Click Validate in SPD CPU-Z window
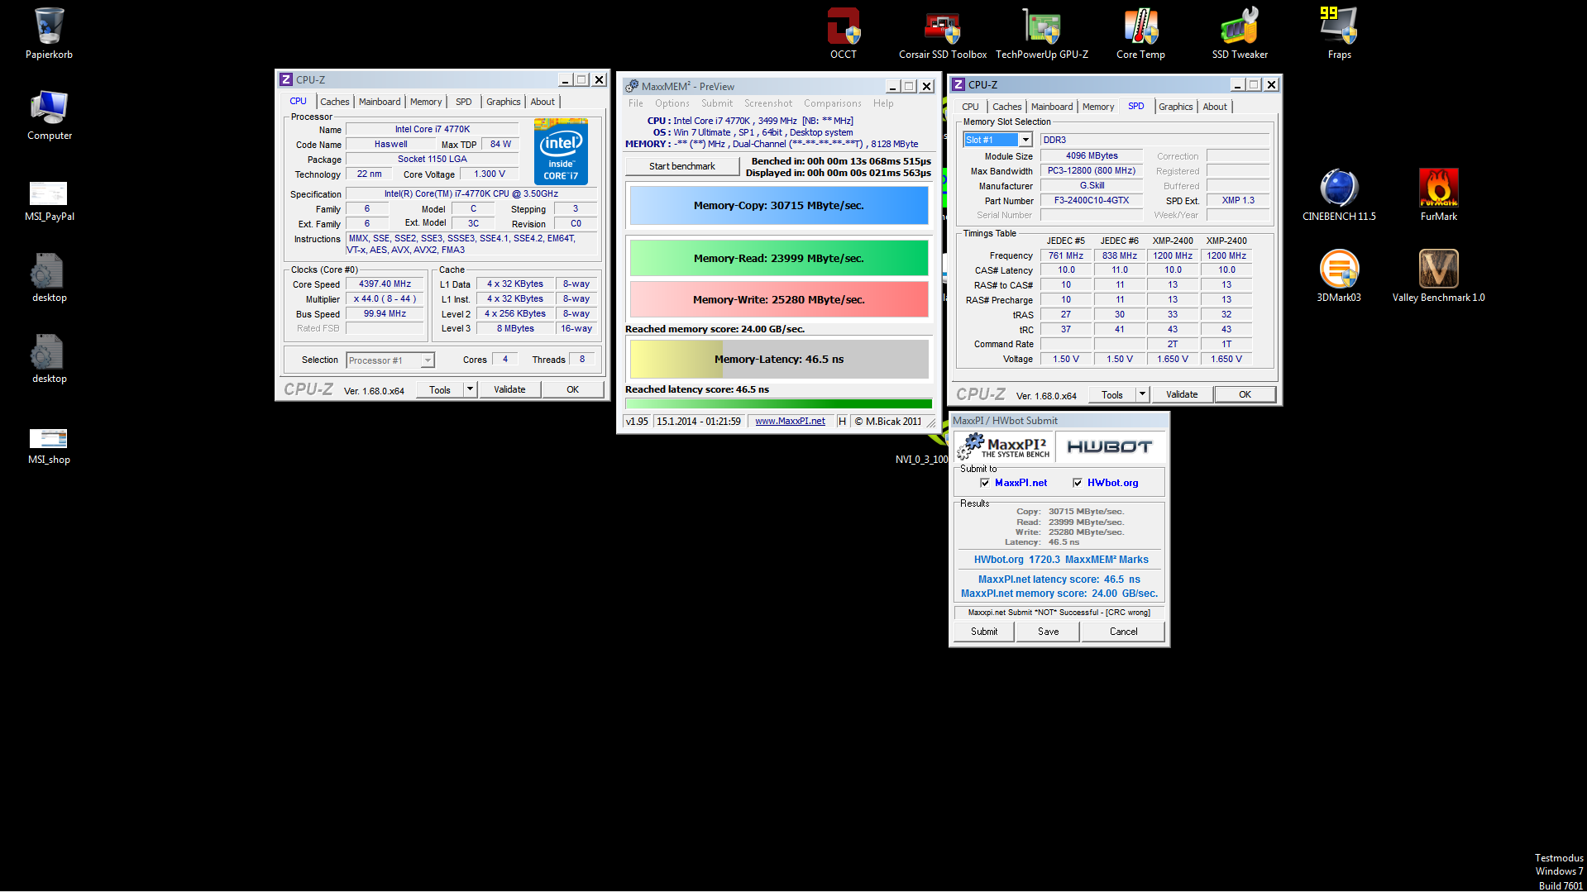Viewport: 1587px width, 892px height. click(1182, 394)
